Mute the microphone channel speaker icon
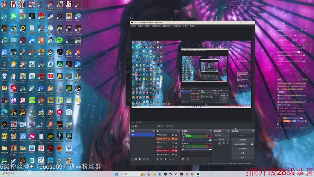The width and height of the screenshot is (314, 177). coord(183,140)
